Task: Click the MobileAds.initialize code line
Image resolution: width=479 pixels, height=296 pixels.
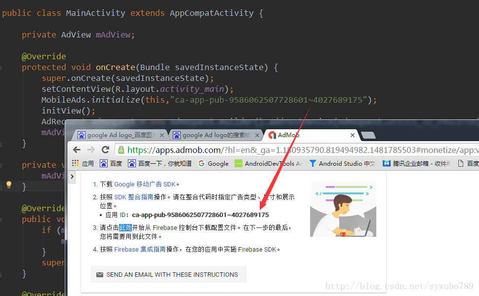Action: [x=209, y=100]
